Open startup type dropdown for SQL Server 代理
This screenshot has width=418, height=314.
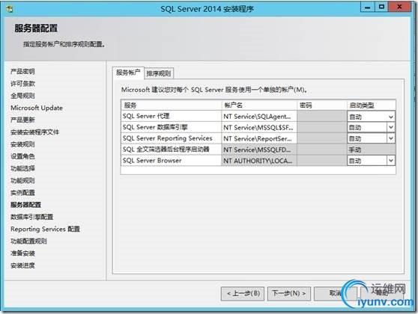coord(391,117)
